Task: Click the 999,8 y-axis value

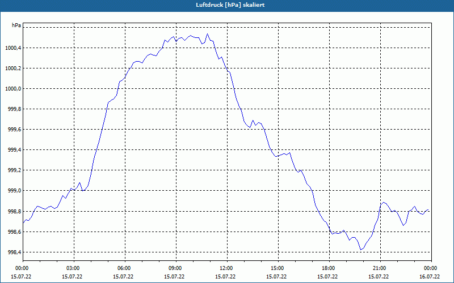Action: [15, 109]
